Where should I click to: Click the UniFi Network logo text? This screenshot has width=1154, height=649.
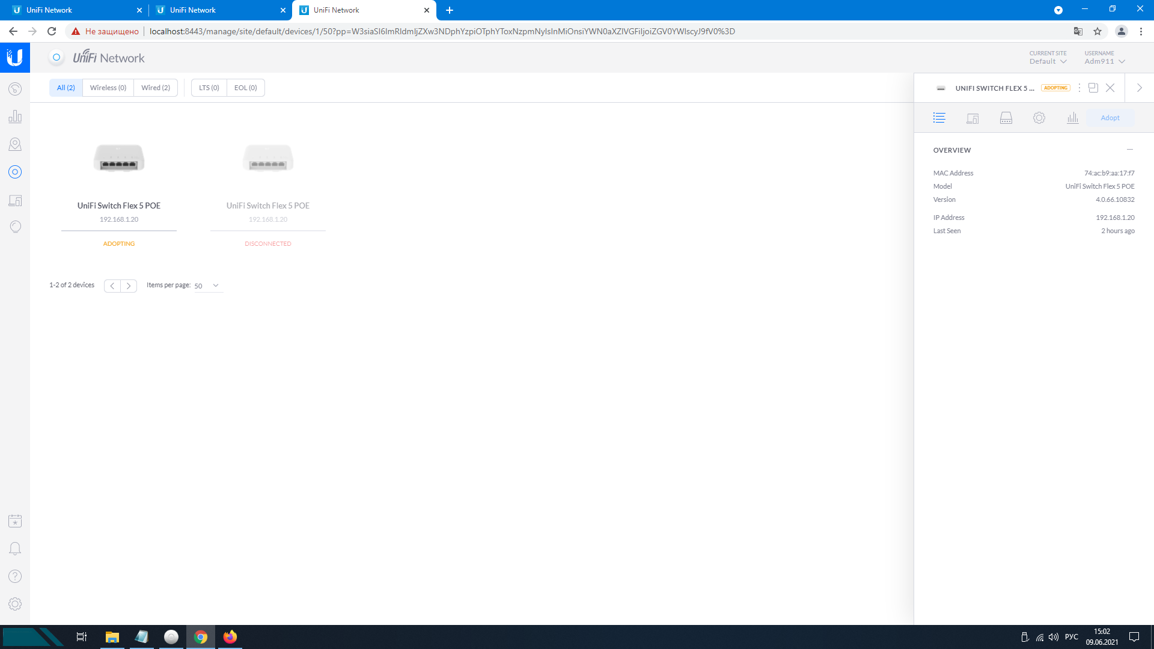pyautogui.click(x=109, y=58)
